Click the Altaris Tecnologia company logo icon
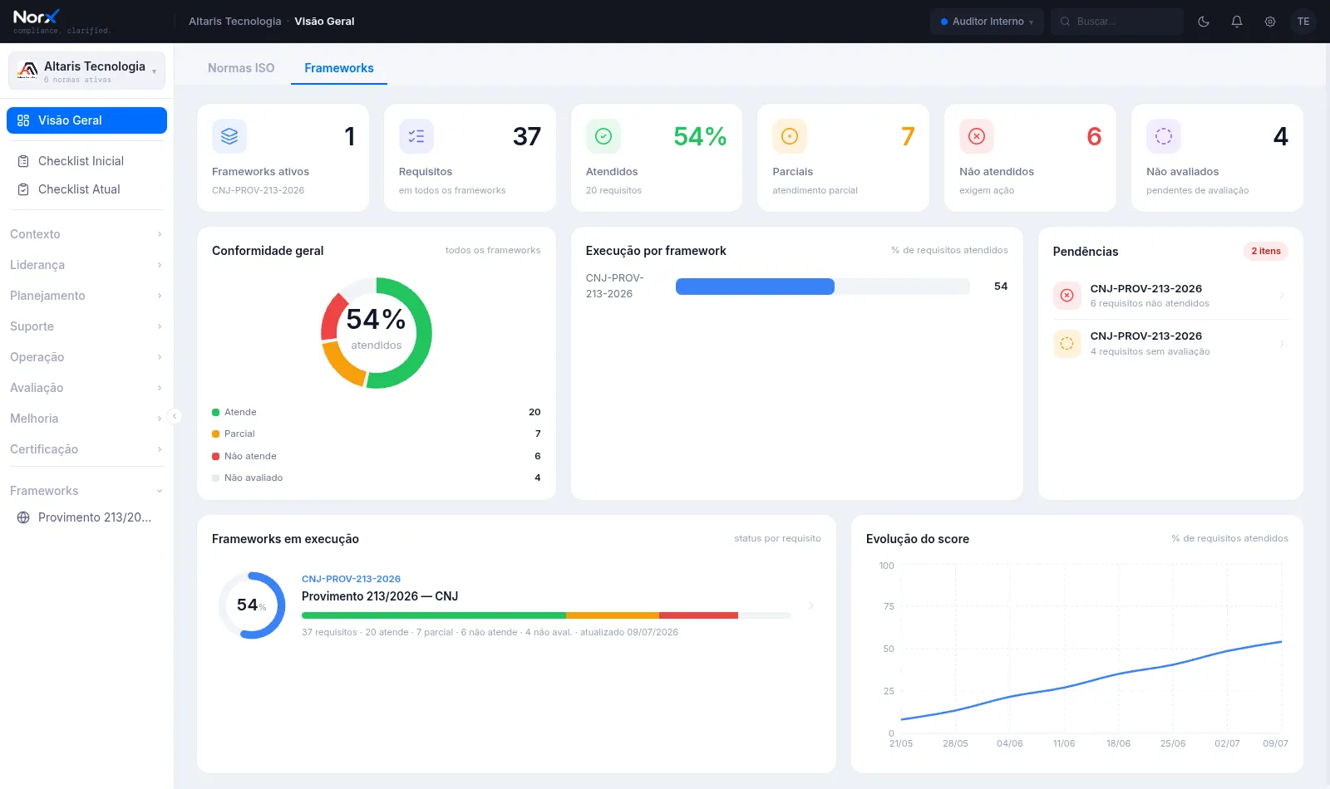This screenshot has width=1330, height=789. [x=27, y=71]
